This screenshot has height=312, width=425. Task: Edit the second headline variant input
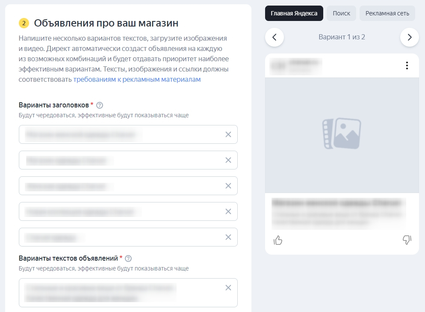point(128,160)
